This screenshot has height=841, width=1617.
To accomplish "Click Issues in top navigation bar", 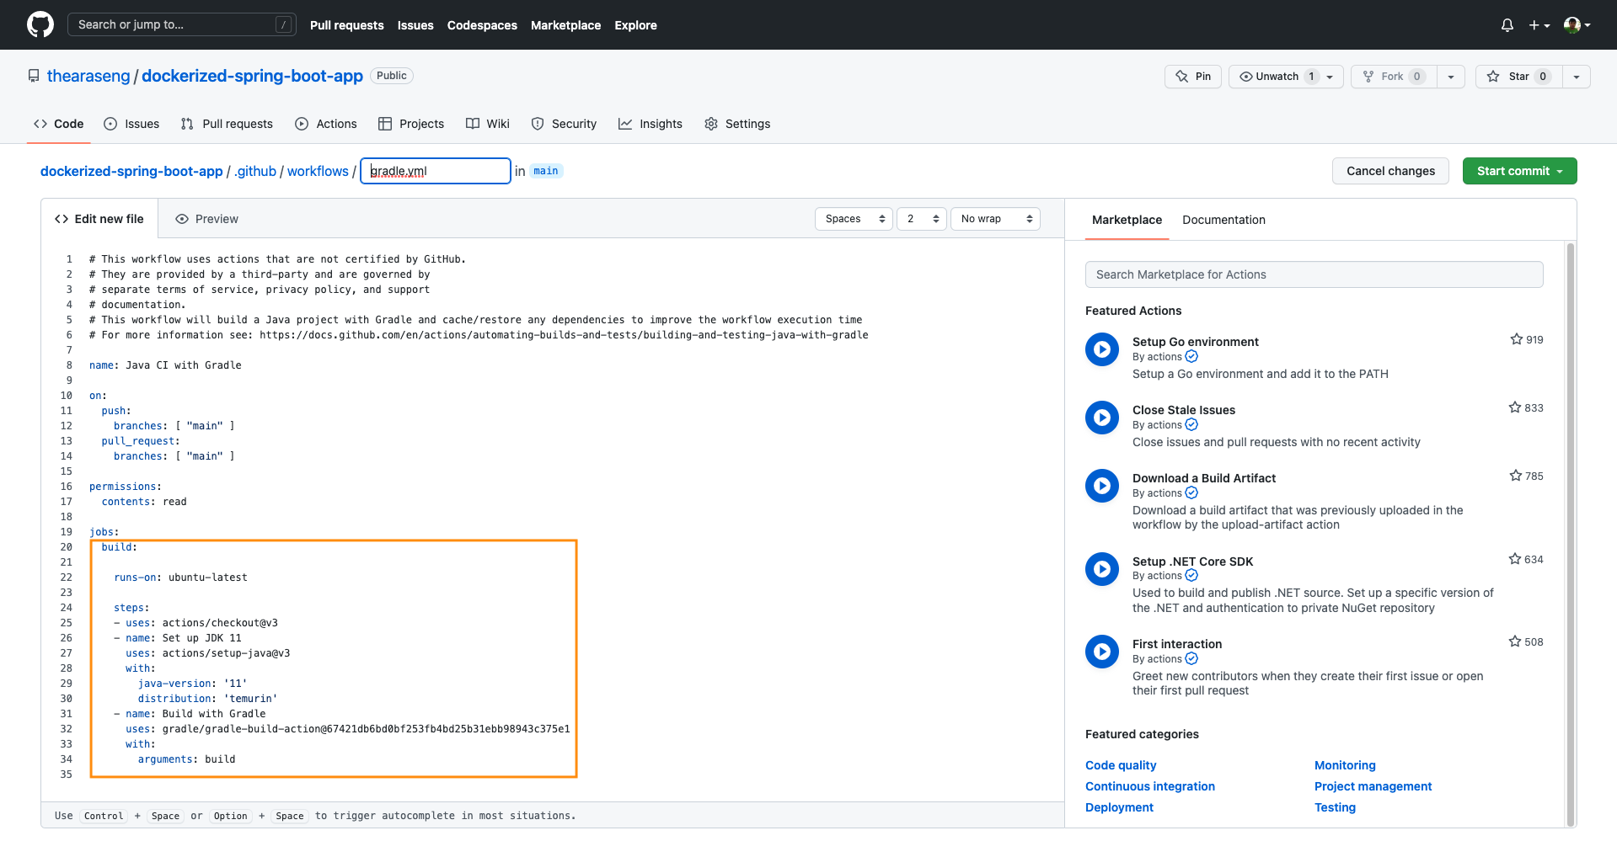I will click(415, 25).
